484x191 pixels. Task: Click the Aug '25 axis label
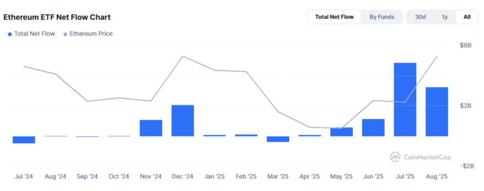pyautogui.click(x=437, y=177)
